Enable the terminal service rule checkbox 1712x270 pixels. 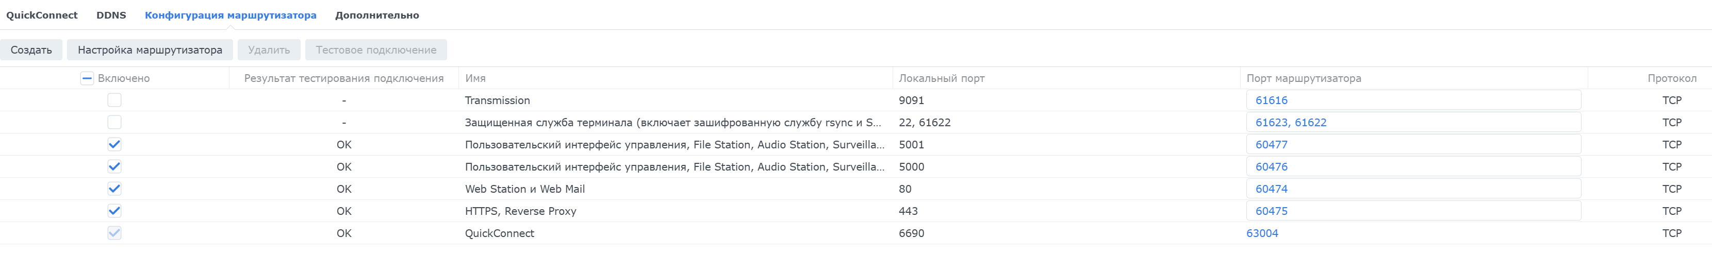(x=114, y=122)
